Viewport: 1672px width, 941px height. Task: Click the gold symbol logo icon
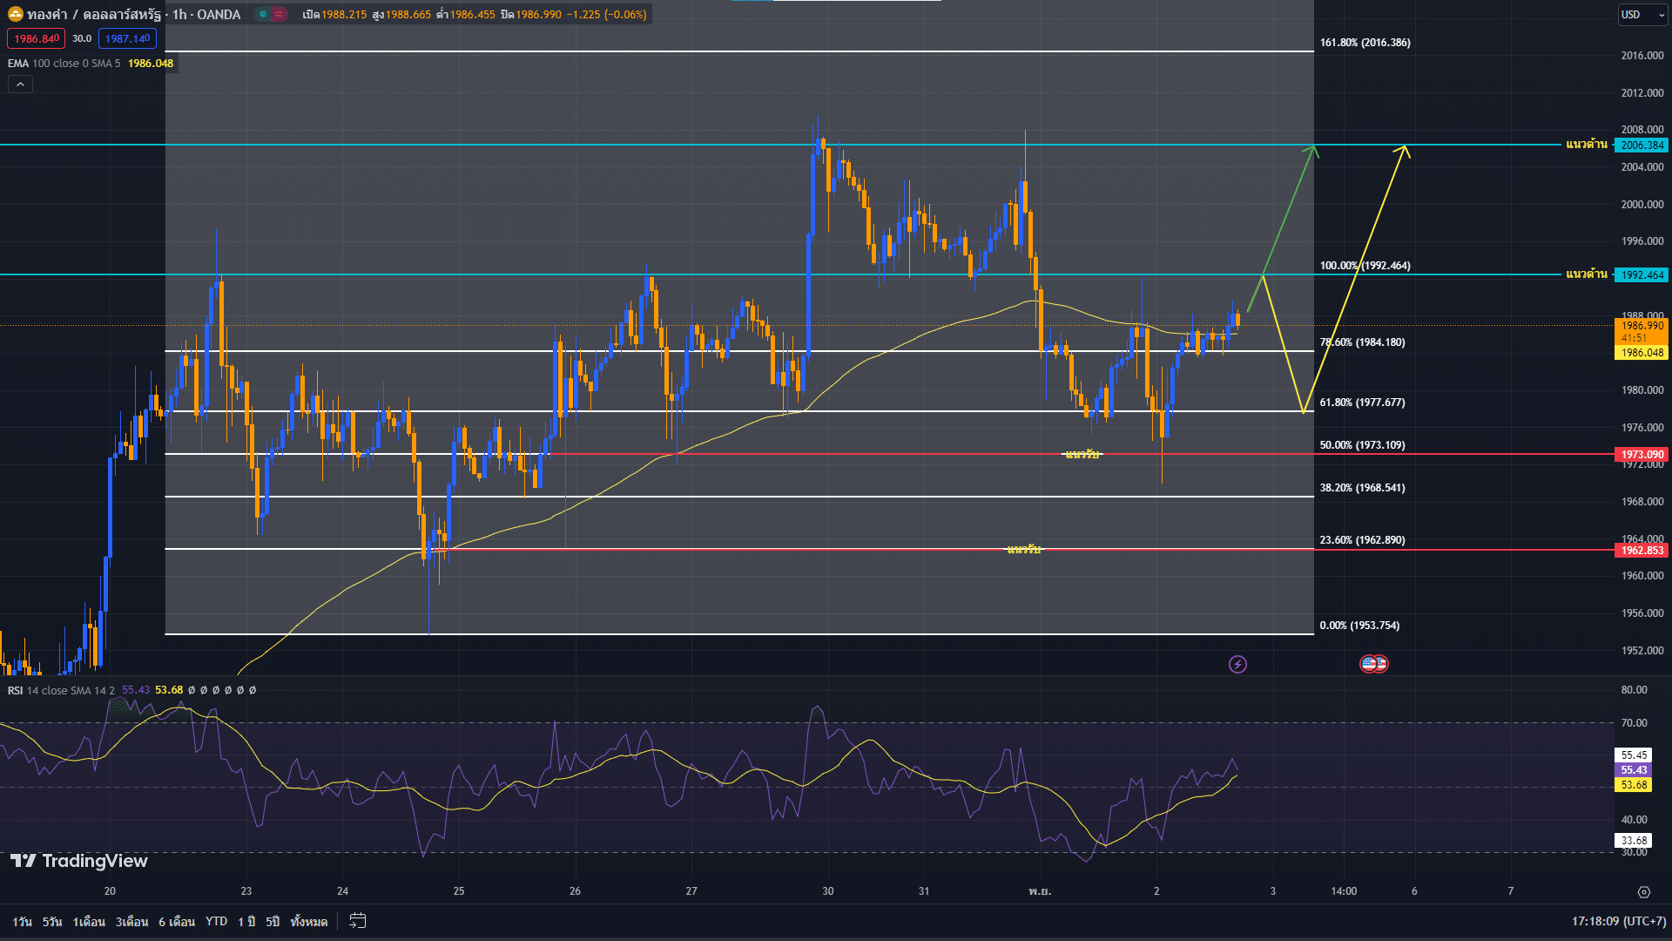tap(15, 14)
